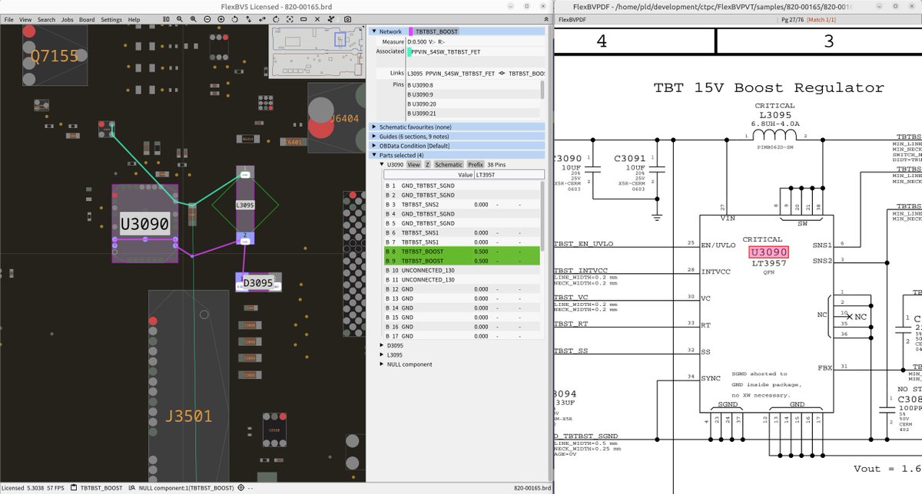The width and height of the screenshot is (922, 494).
Task: Expand OBData Condition [Default] section
Action: tap(374, 146)
